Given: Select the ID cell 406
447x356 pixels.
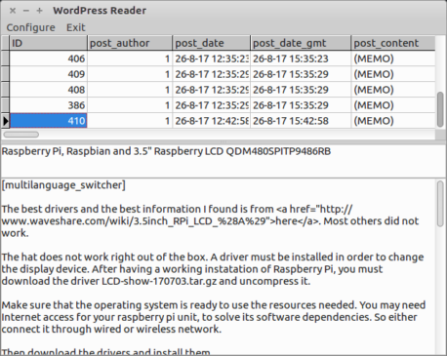Looking at the screenshot, I should point(48,59).
